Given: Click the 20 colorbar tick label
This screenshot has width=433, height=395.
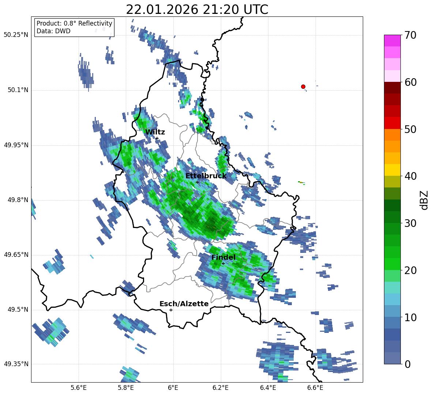Looking at the screenshot, I should [410, 270].
